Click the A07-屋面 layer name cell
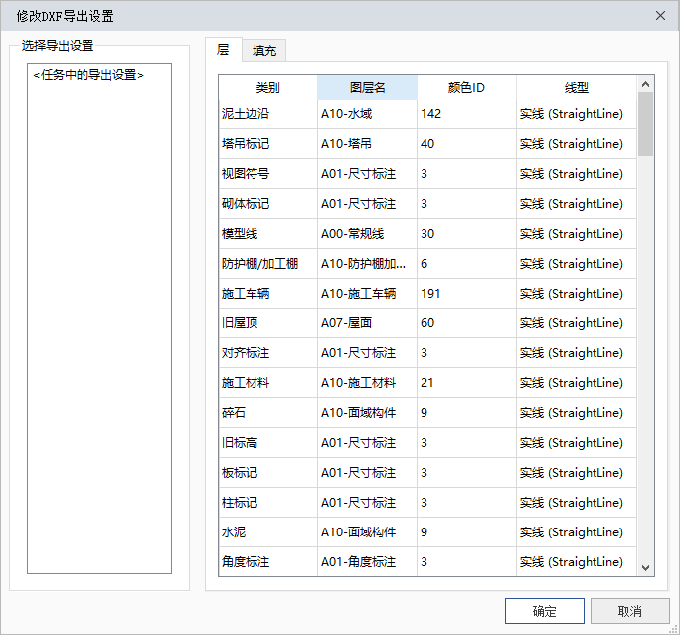680x635 pixels. pos(367,323)
